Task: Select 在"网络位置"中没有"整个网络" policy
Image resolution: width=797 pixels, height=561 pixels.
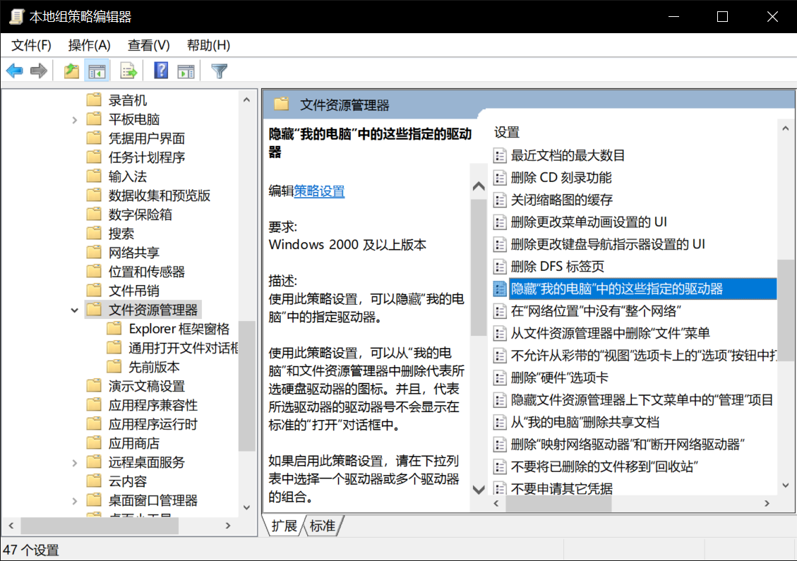Action: coord(596,311)
